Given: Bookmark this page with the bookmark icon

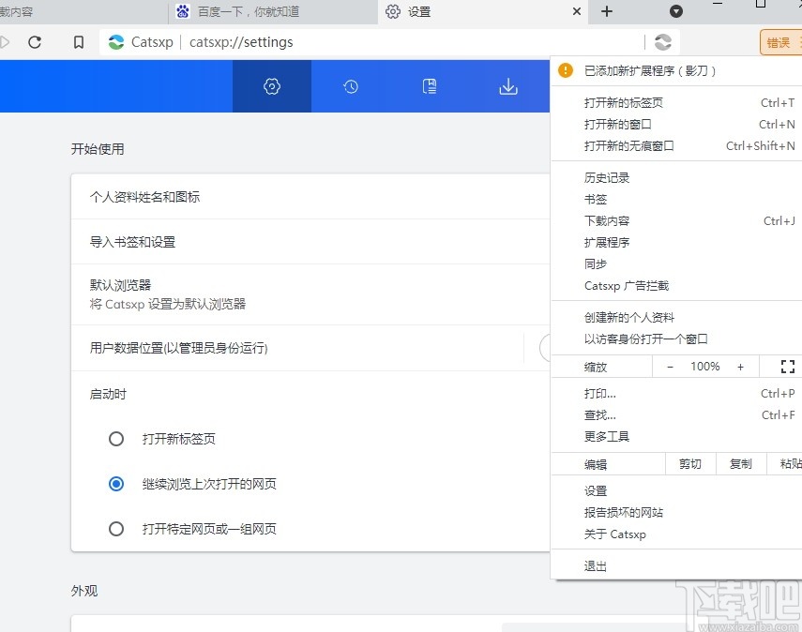Looking at the screenshot, I should tap(79, 42).
